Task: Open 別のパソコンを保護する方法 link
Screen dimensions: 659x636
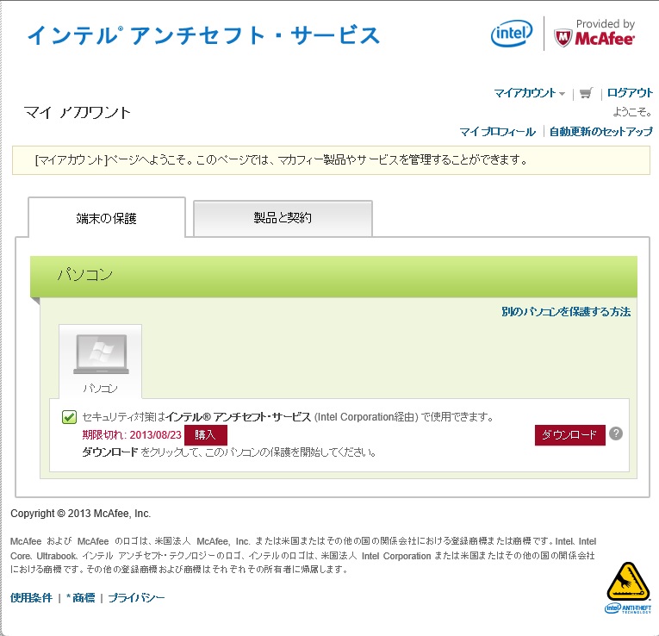Action: click(x=566, y=311)
